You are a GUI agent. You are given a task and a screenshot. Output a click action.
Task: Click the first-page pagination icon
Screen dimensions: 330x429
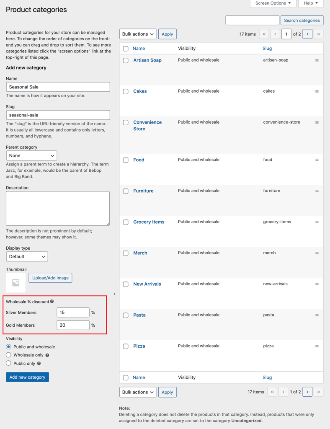(x=264, y=34)
